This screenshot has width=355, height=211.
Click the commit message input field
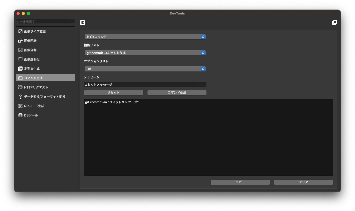pos(145,85)
